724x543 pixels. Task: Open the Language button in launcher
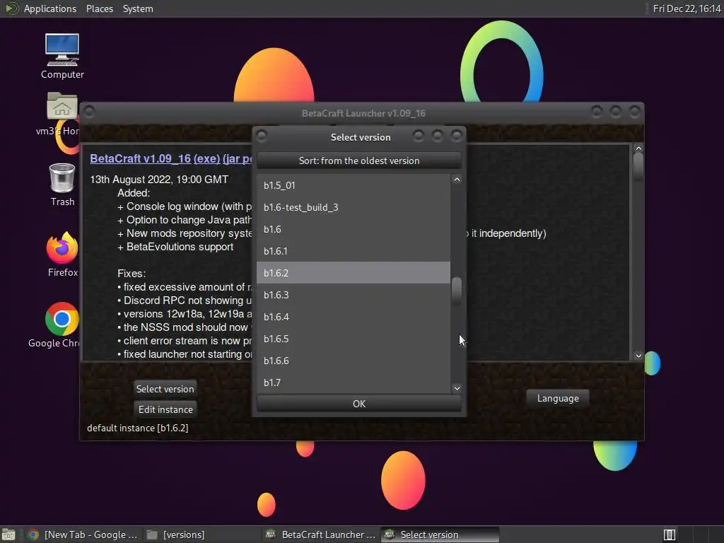click(x=558, y=399)
